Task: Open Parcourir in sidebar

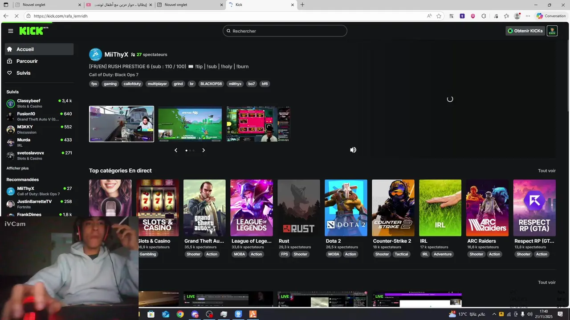Action: [x=39, y=61]
